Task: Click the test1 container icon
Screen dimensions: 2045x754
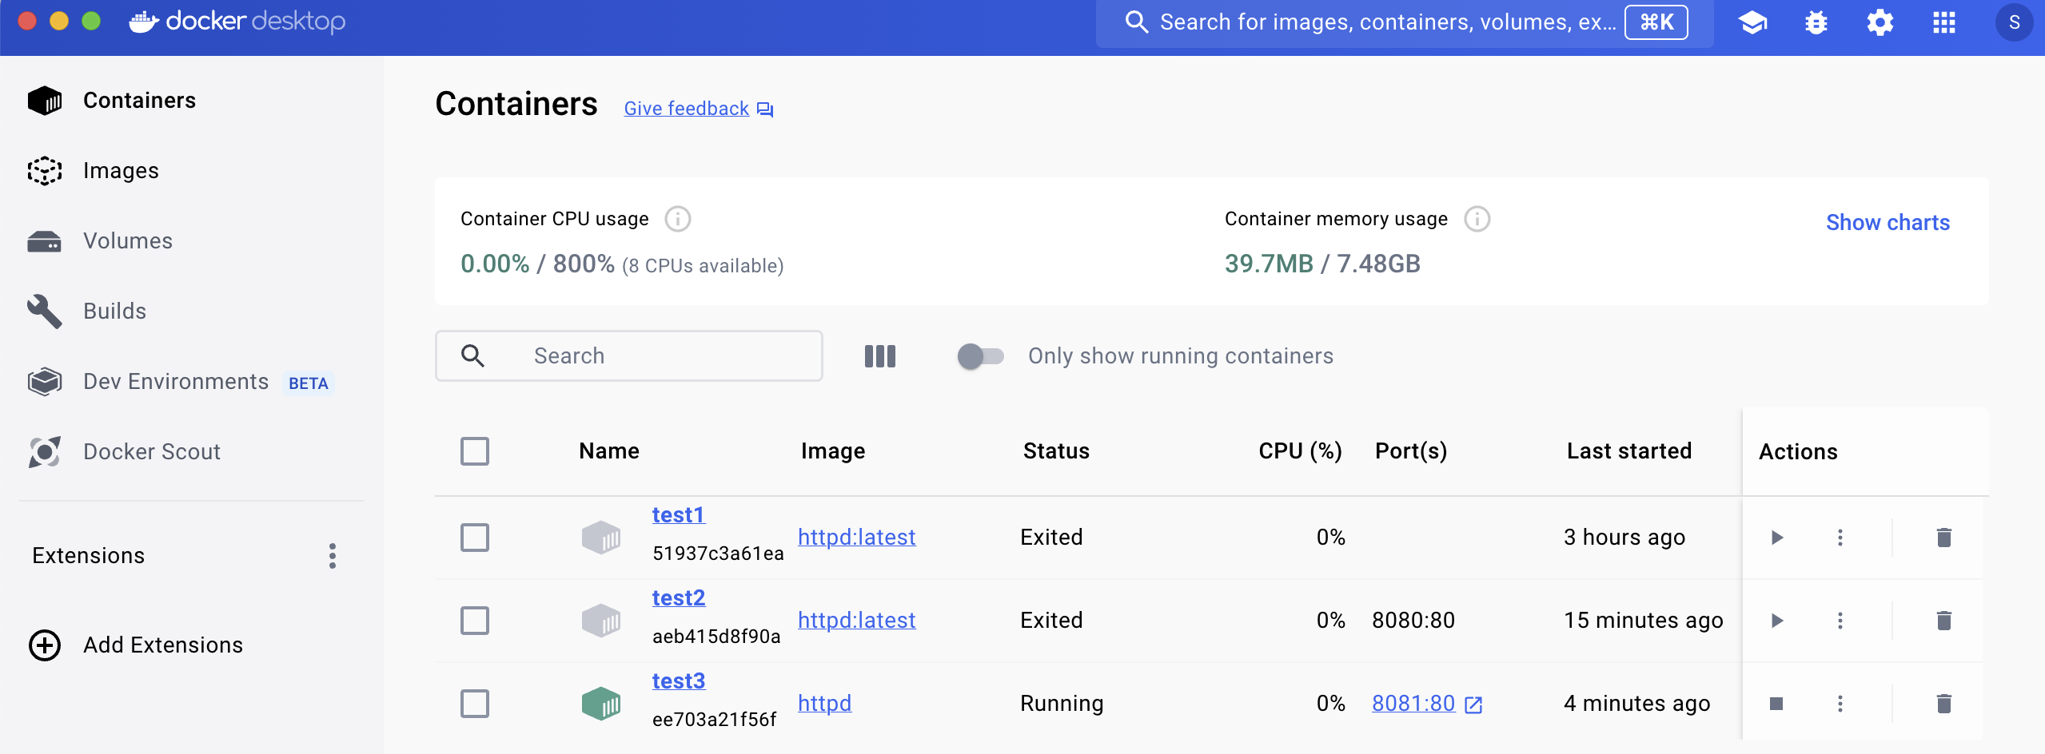Action: (601, 538)
